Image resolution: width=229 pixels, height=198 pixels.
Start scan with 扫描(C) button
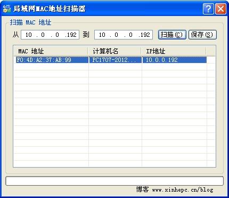(172, 35)
